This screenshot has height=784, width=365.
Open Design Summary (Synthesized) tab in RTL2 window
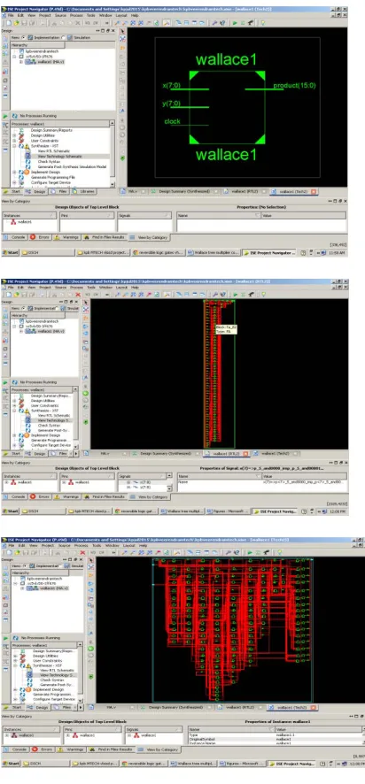pyautogui.click(x=164, y=454)
